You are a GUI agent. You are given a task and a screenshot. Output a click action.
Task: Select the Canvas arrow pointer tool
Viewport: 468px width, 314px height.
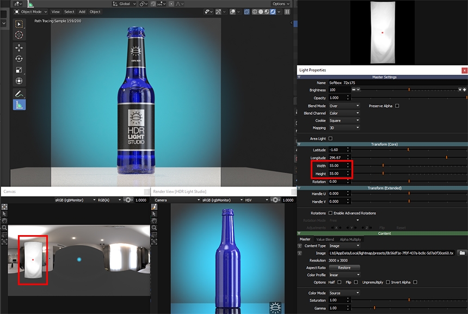[4, 214]
